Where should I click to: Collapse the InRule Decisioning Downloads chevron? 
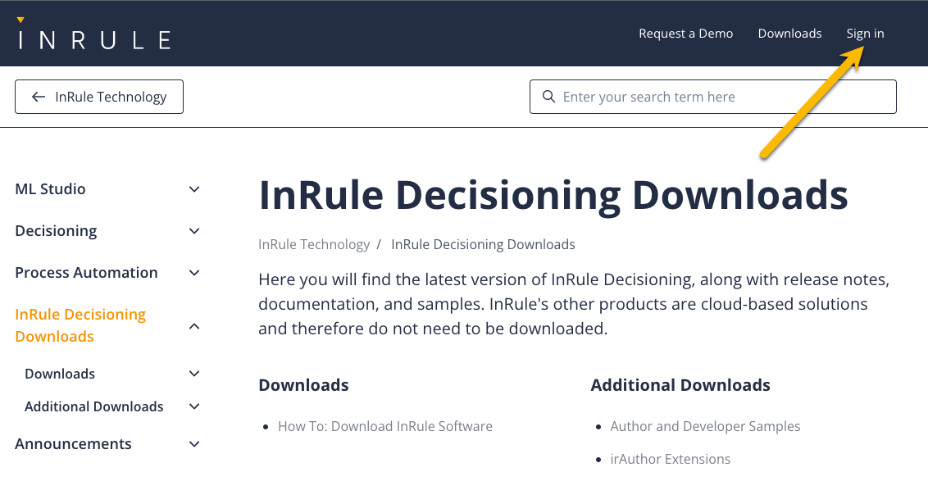[194, 326]
